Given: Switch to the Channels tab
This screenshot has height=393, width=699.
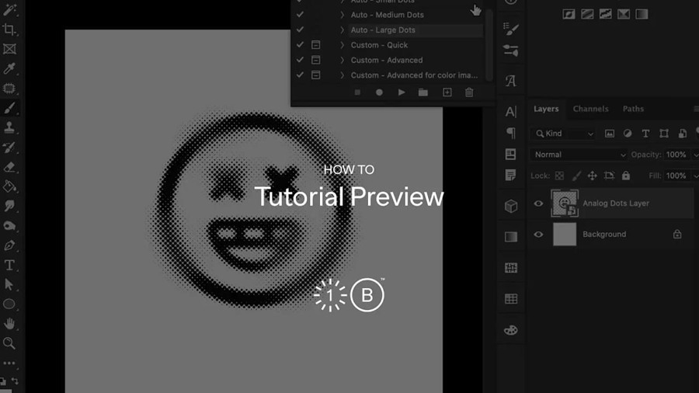Looking at the screenshot, I should [x=590, y=109].
